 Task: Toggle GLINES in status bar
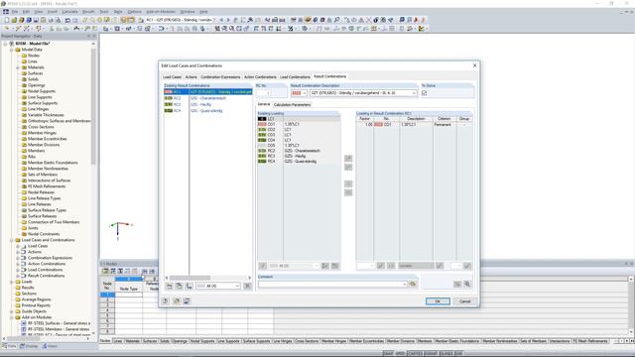tap(446, 353)
